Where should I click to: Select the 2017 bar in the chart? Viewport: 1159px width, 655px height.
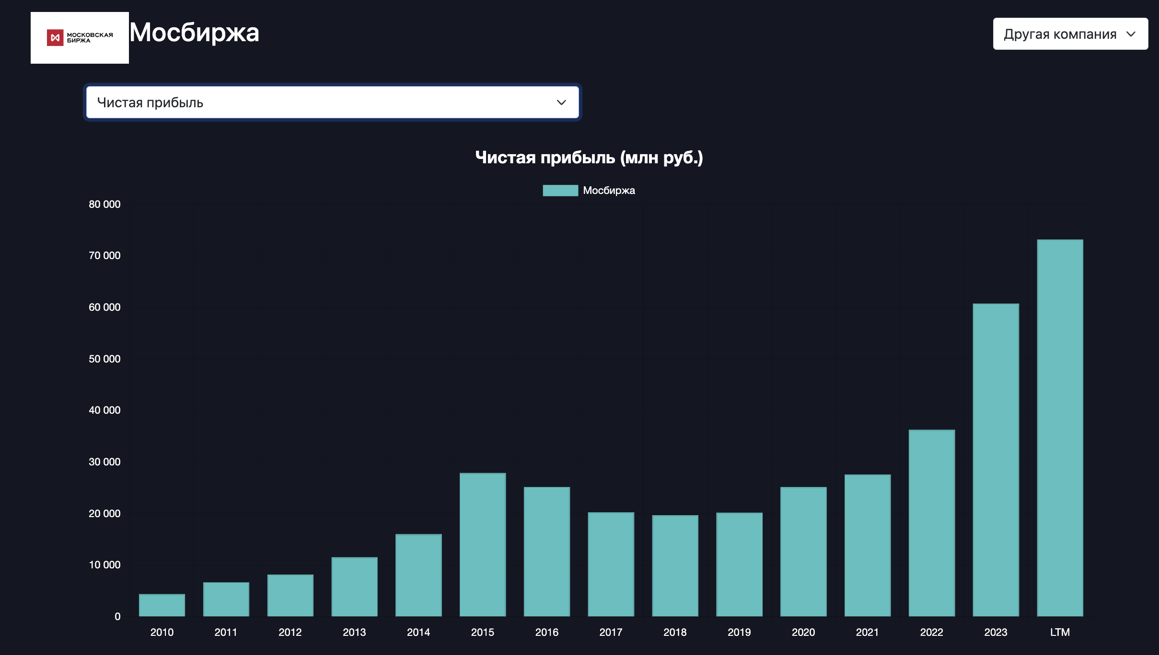pyautogui.click(x=611, y=565)
